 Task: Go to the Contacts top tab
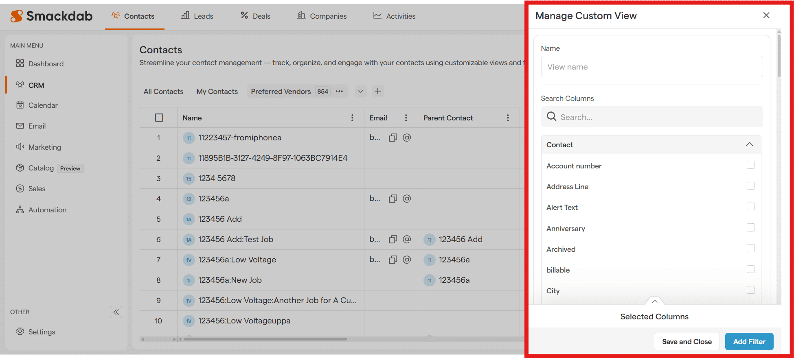point(133,16)
